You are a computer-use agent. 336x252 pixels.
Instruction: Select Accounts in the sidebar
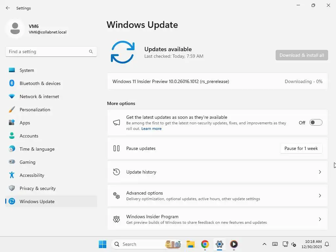point(51,136)
